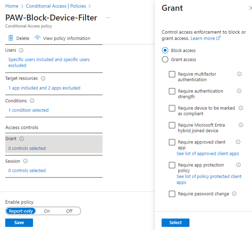Click info icon beside Require approved client app
Screen dimensions: 252x230
(x=238, y=142)
